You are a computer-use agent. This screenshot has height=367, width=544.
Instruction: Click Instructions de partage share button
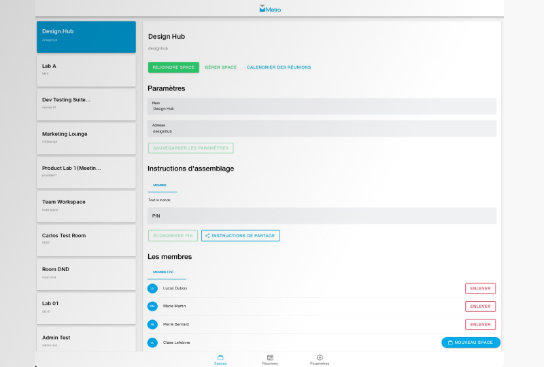point(240,236)
